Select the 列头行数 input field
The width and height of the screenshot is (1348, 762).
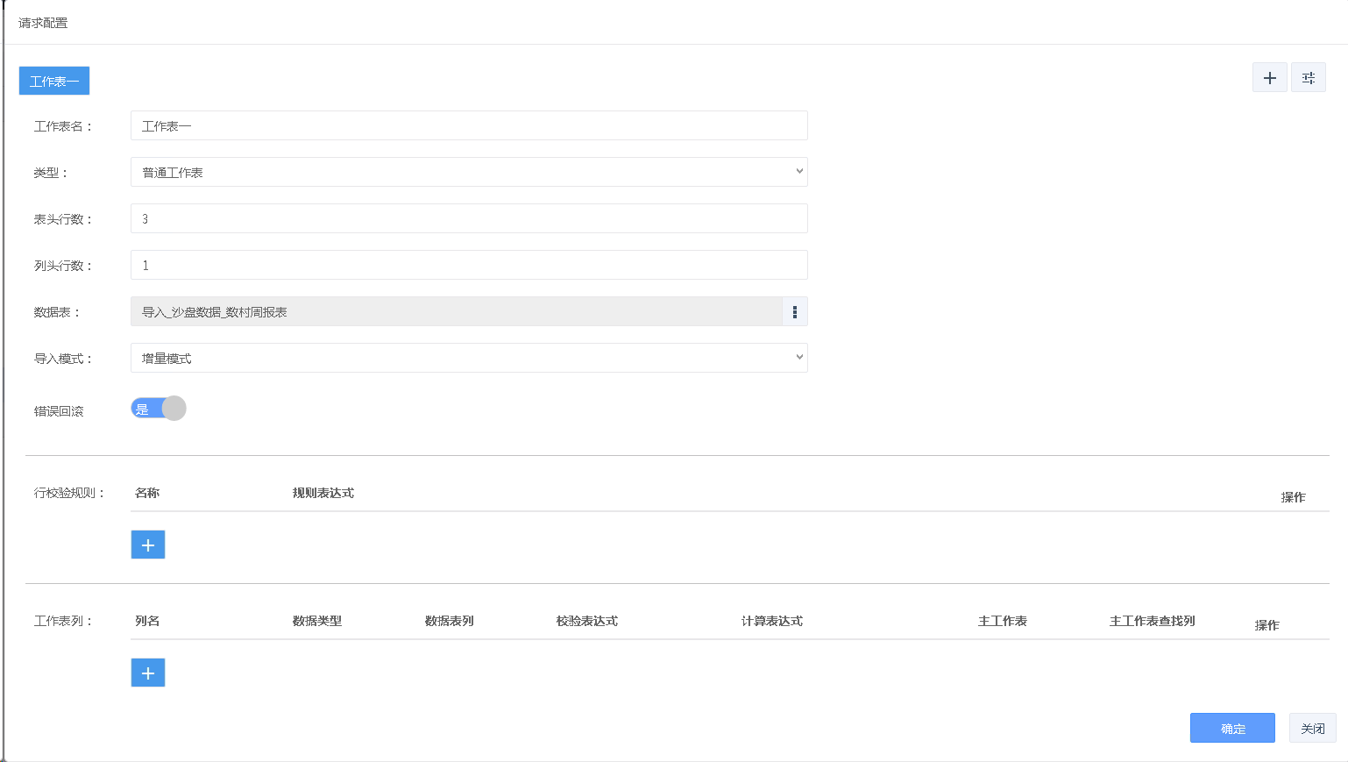[469, 266]
